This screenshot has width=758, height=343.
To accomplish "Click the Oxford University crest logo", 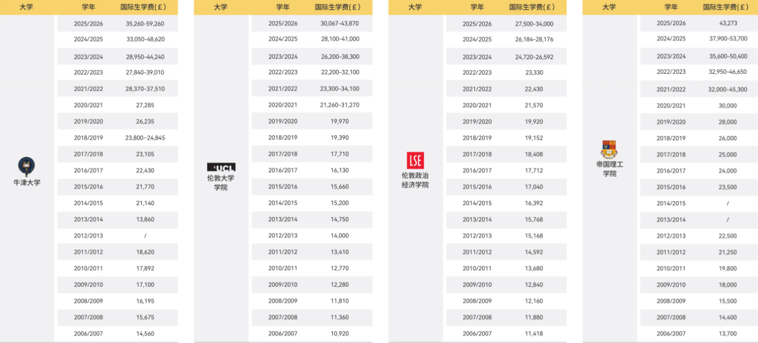I will (27, 166).
